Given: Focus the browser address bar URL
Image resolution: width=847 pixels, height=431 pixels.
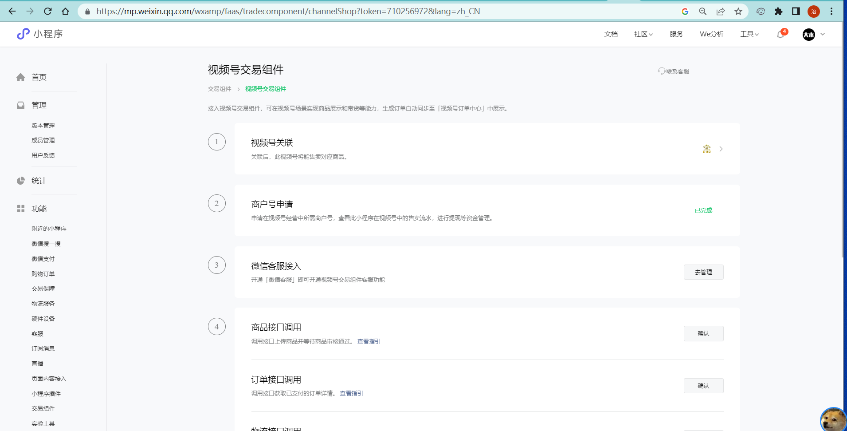Looking at the screenshot, I should pos(288,12).
